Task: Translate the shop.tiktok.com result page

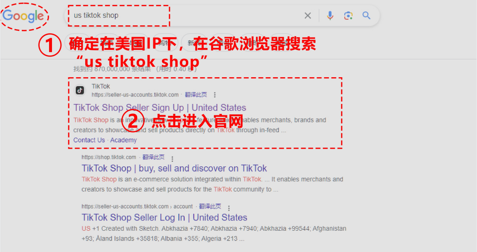Action: coord(154,157)
